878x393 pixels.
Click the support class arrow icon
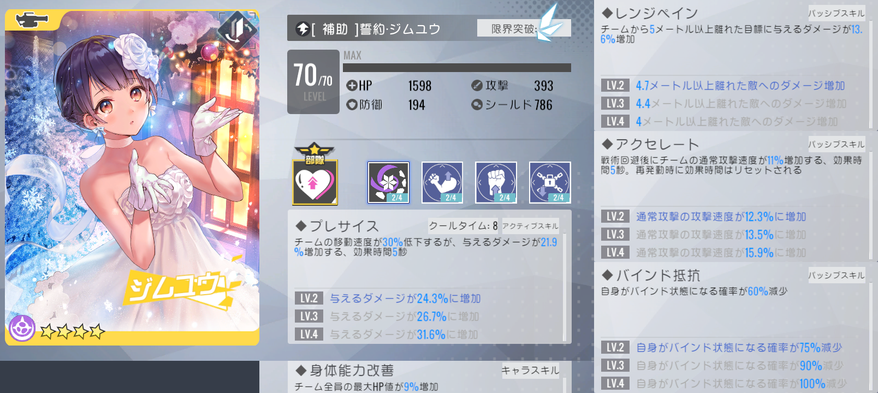[x=302, y=29]
